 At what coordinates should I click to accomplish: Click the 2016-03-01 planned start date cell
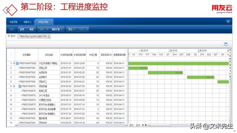[x=66, y=77]
